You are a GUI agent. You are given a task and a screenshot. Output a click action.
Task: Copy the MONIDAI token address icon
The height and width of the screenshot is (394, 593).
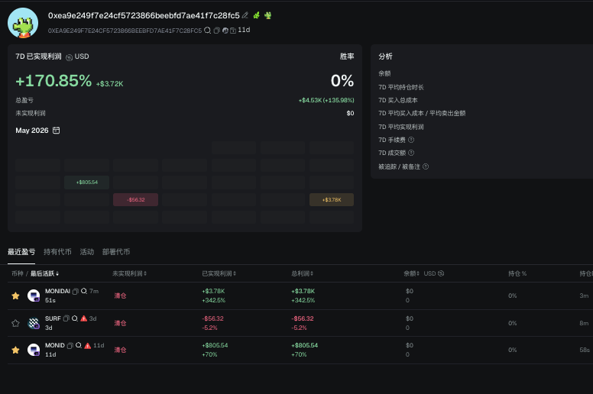click(x=76, y=291)
